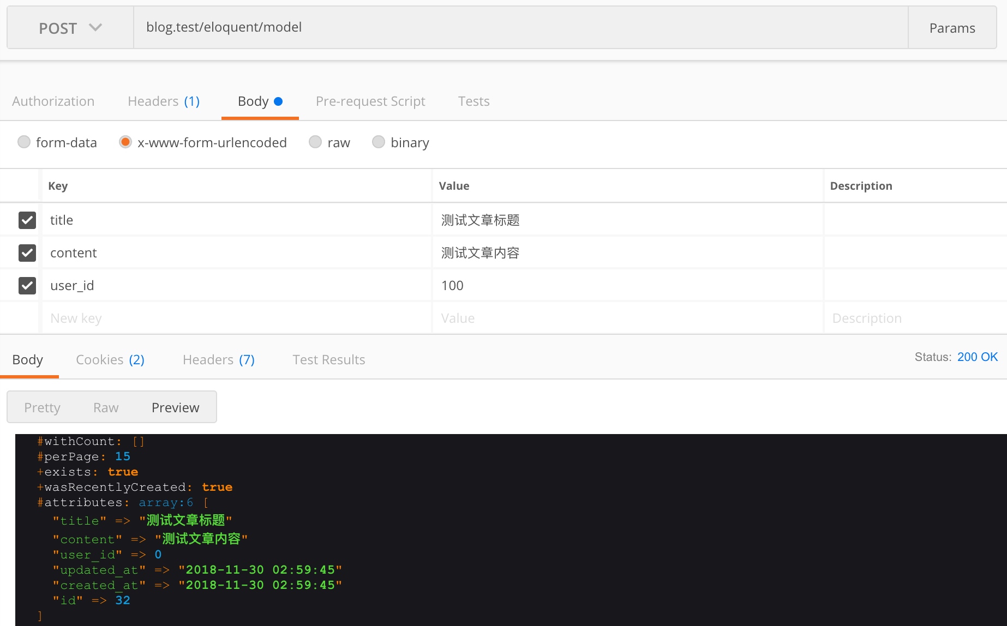The image size is (1007, 626).
Task: Switch response view to Pretty
Action: 43,407
